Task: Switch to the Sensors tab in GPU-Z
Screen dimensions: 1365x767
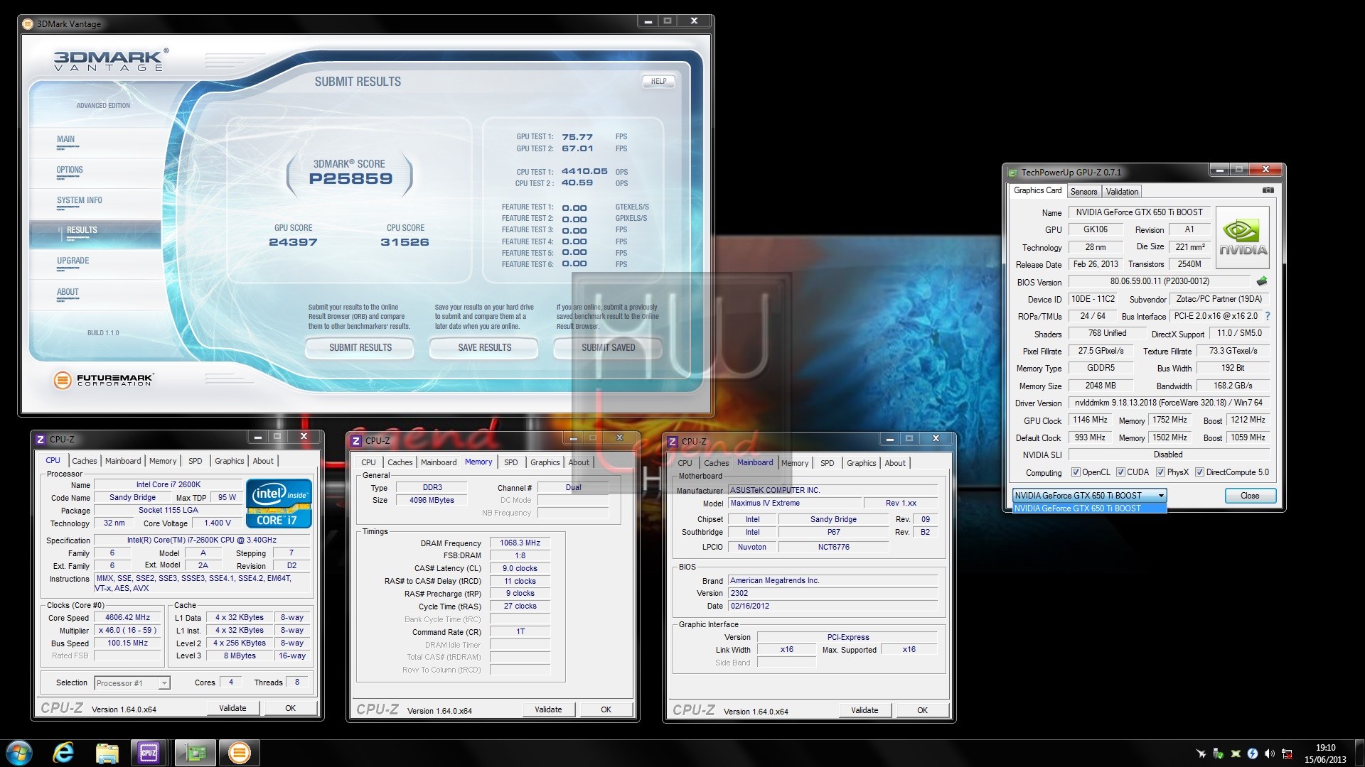Action: click(x=1083, y=192)
